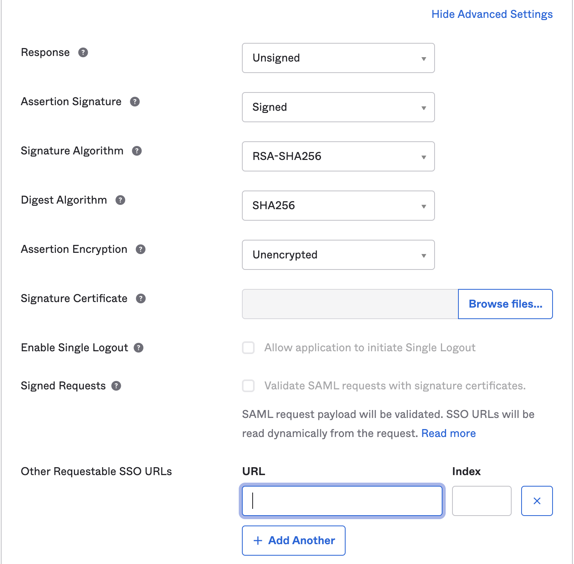Click the help icon next to Response
Image resolution: width=574 pixels, height=564 pixels.
(x=83, y=52)
